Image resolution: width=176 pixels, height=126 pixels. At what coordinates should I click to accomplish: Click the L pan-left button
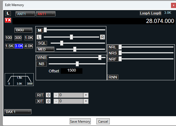point(39,37)
